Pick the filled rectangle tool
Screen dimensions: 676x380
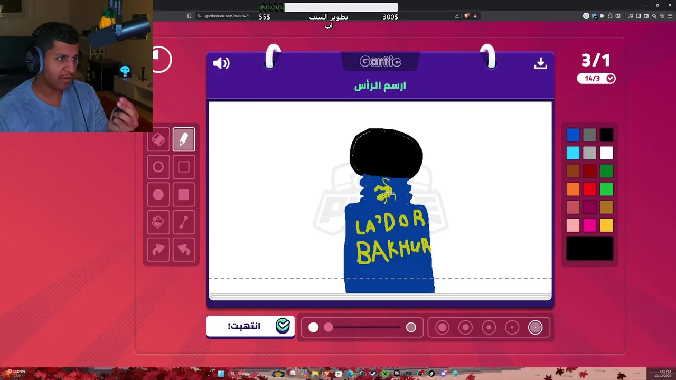[184, 195]
